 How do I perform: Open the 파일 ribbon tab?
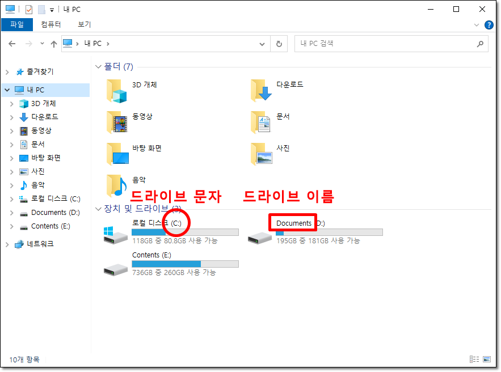(17, 24)
